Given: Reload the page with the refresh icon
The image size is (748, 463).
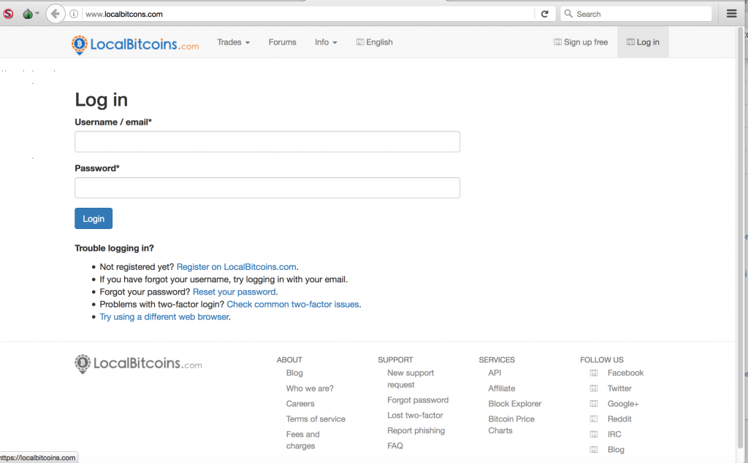Looking at the screenshot, I should click(544, 14).
